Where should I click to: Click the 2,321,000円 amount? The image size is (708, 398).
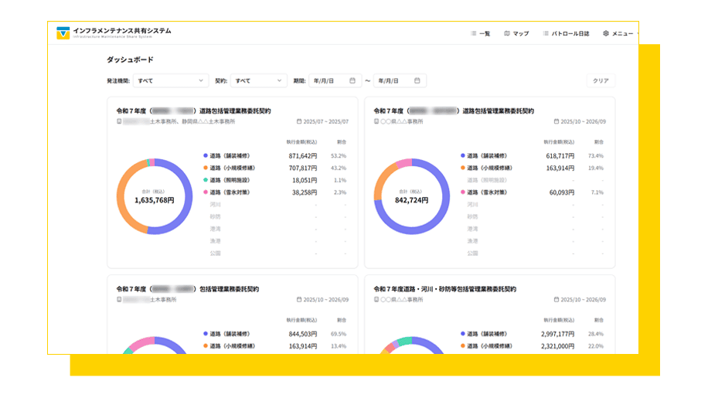[x=557, y=346]
